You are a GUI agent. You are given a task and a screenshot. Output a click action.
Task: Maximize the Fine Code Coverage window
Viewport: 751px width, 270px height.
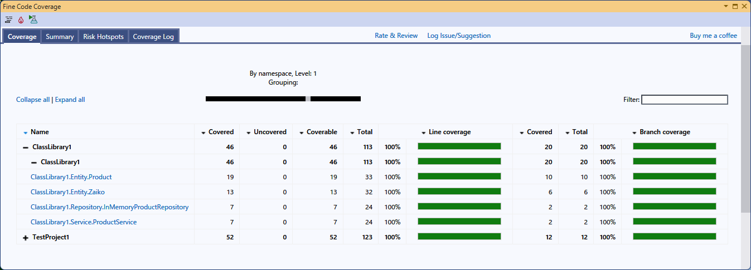[x=735, y=6]
